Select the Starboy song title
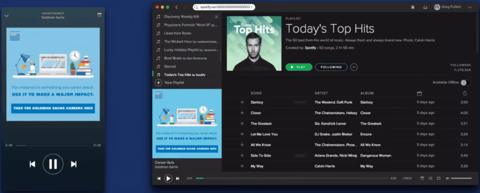This screenshot has width=480, height=193. coord(257,102)
